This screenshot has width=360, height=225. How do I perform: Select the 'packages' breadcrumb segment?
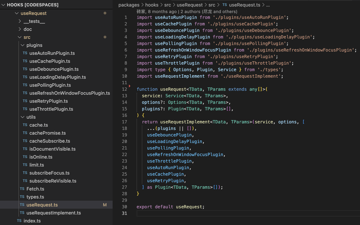click(129, 4)
